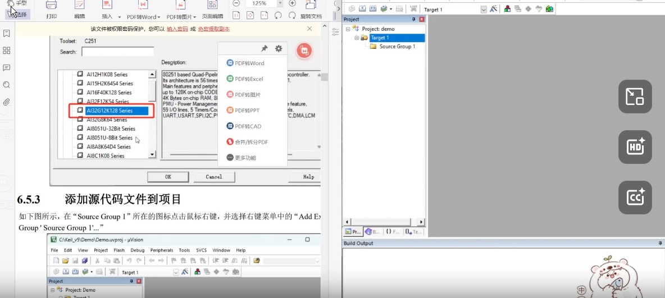The width and height of the screenshot is (665, 298).
Task: Click the 插入 insert icon
Action: [107, 6]
